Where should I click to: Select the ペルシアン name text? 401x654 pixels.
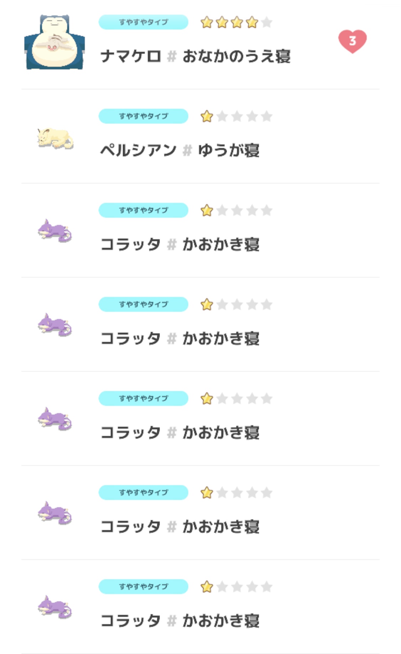[x=138, y=150]
